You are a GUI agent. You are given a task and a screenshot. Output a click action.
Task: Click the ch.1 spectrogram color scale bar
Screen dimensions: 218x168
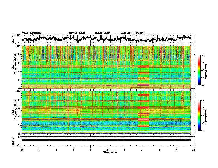[x=199, y=70]
